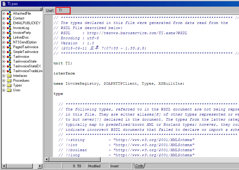
Task: Click the Procedures folder icon
Action: click(9, 81)
